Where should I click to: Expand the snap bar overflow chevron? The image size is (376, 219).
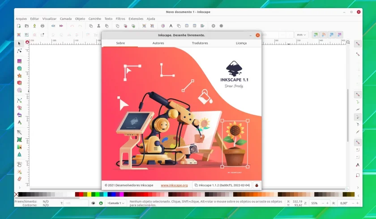coord(358,188)
